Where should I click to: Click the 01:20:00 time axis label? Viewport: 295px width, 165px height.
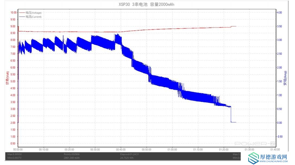[224, 150]
